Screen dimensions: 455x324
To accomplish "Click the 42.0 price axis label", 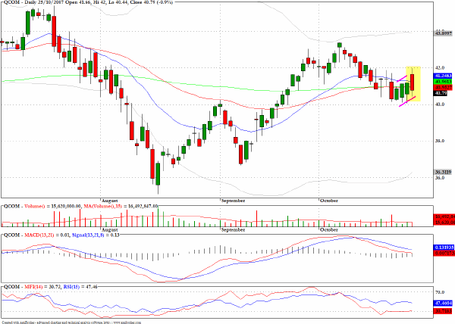I will 440,68.
